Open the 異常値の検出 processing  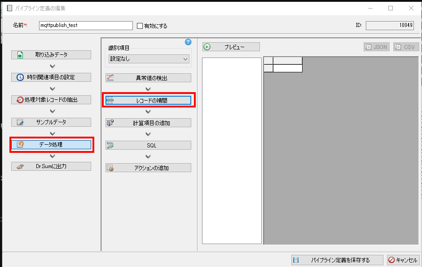click(x=148, y=78)
